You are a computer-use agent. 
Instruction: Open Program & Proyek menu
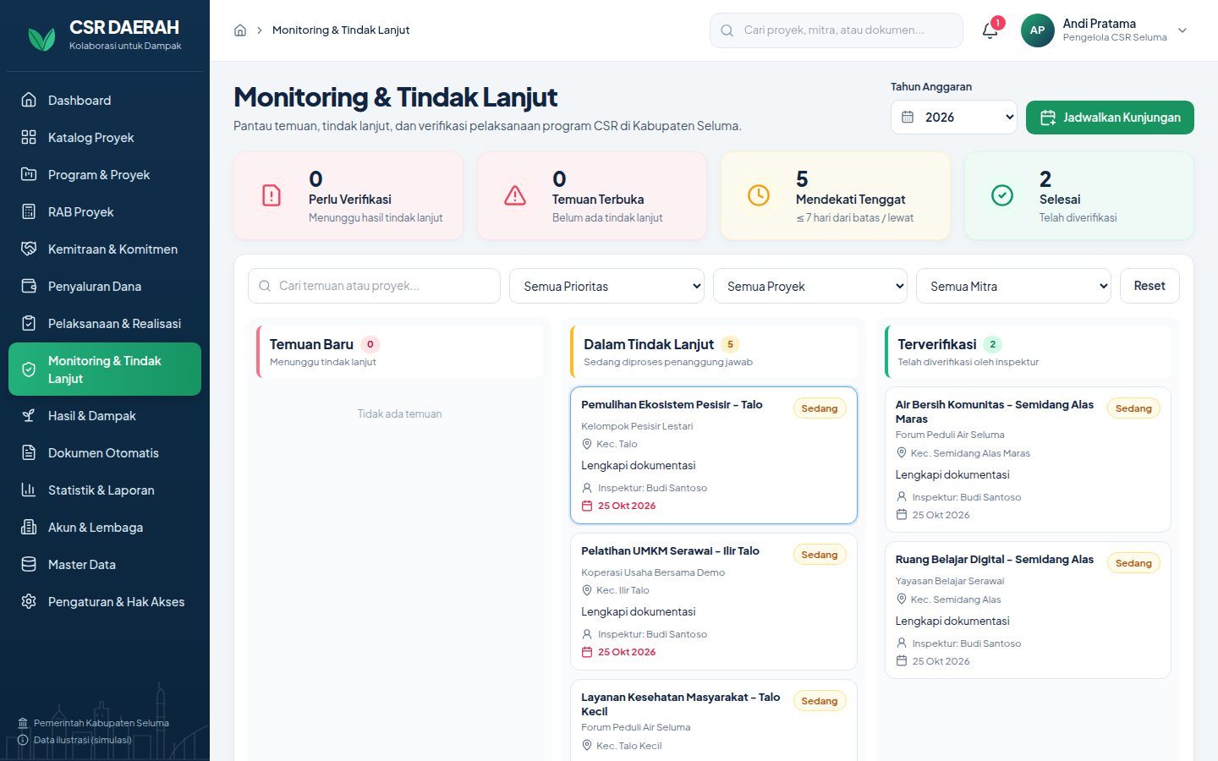point(105,174)
